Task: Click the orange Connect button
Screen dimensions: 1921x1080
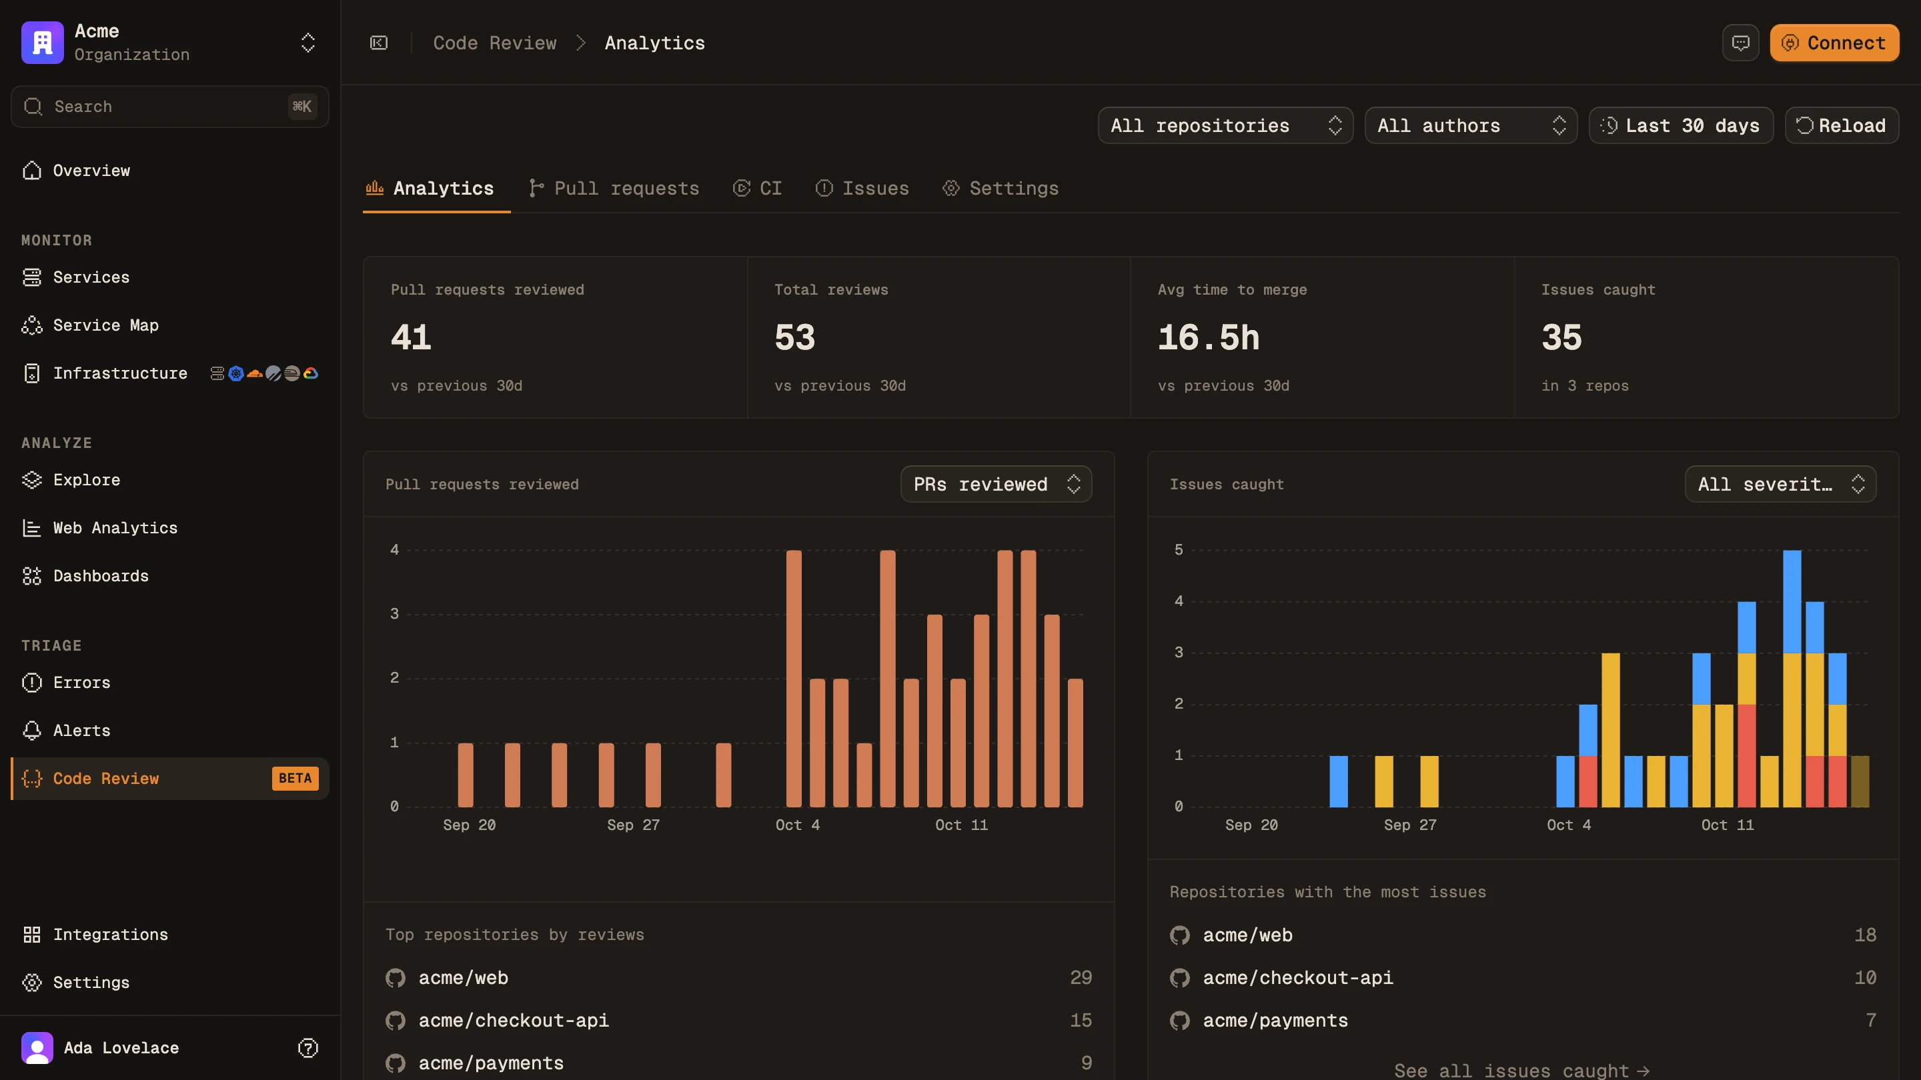Action: tap(1834, 43)
